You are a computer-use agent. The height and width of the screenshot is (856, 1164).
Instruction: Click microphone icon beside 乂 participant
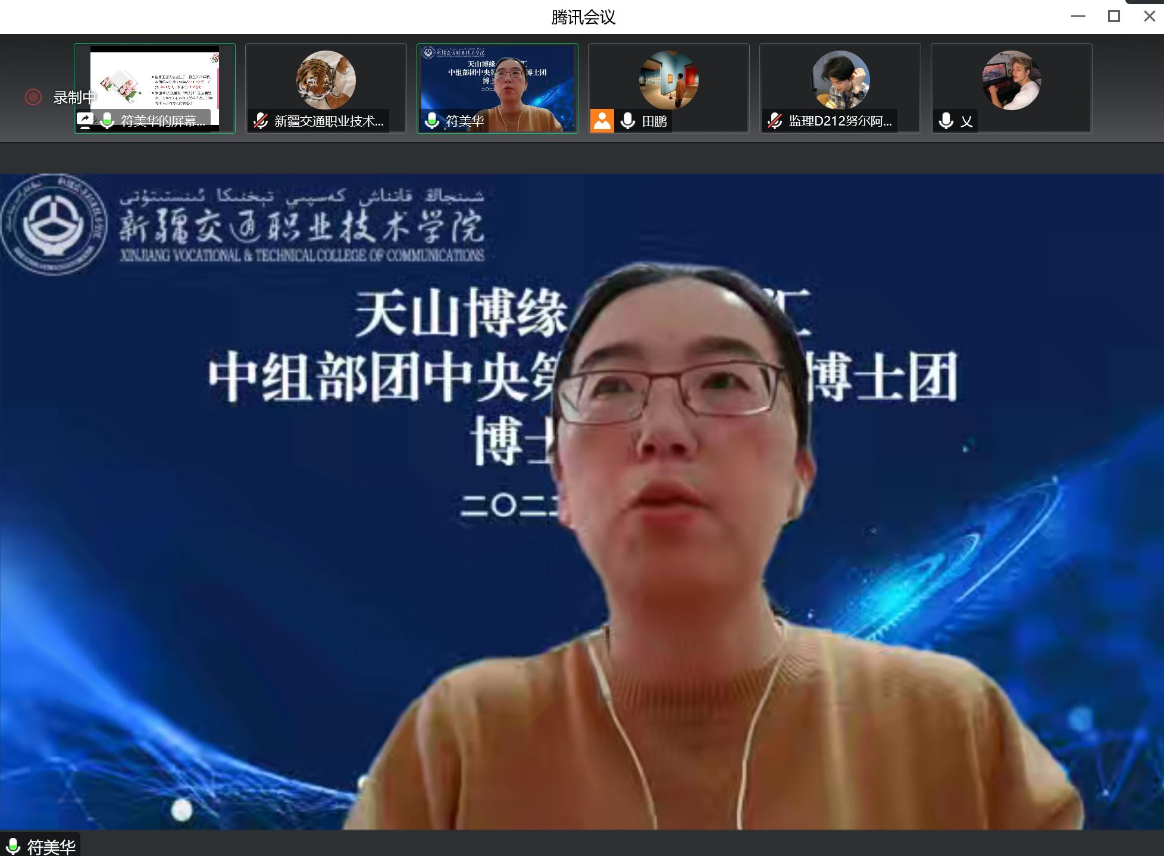coord(946,121)
